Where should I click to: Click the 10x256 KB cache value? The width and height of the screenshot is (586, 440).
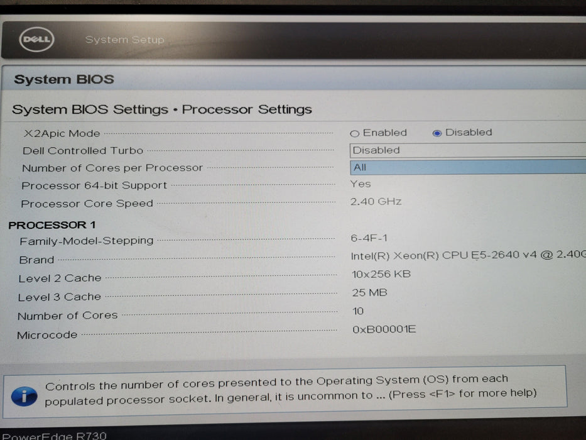381,274
